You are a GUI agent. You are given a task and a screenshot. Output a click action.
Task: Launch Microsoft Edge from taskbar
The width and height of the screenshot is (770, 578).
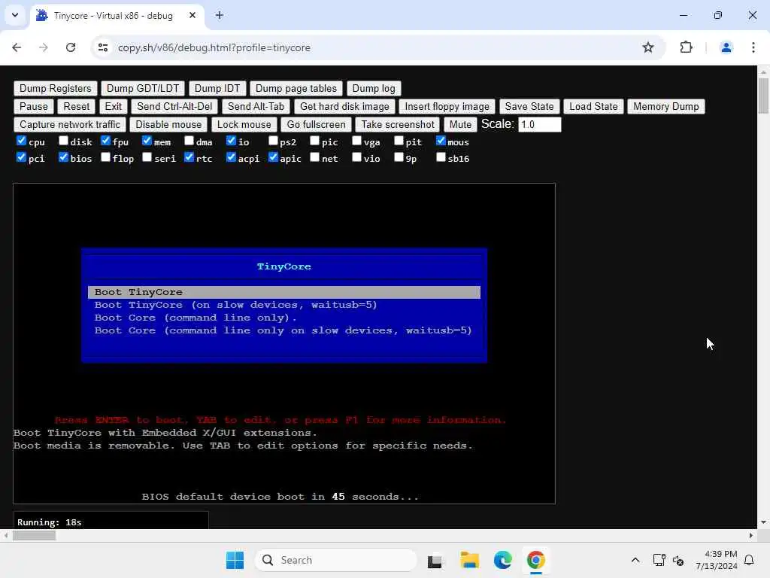pyautogui.click(x=503, y=560)
